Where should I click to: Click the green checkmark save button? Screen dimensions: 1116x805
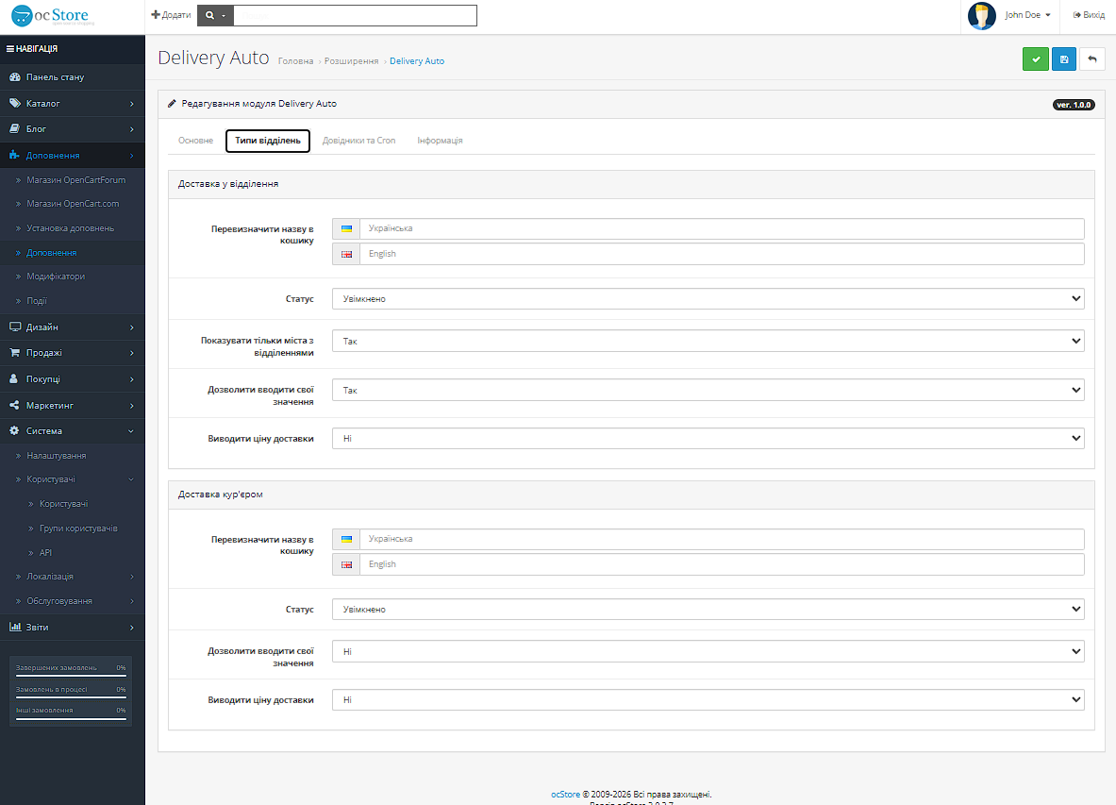point(1036,59)
